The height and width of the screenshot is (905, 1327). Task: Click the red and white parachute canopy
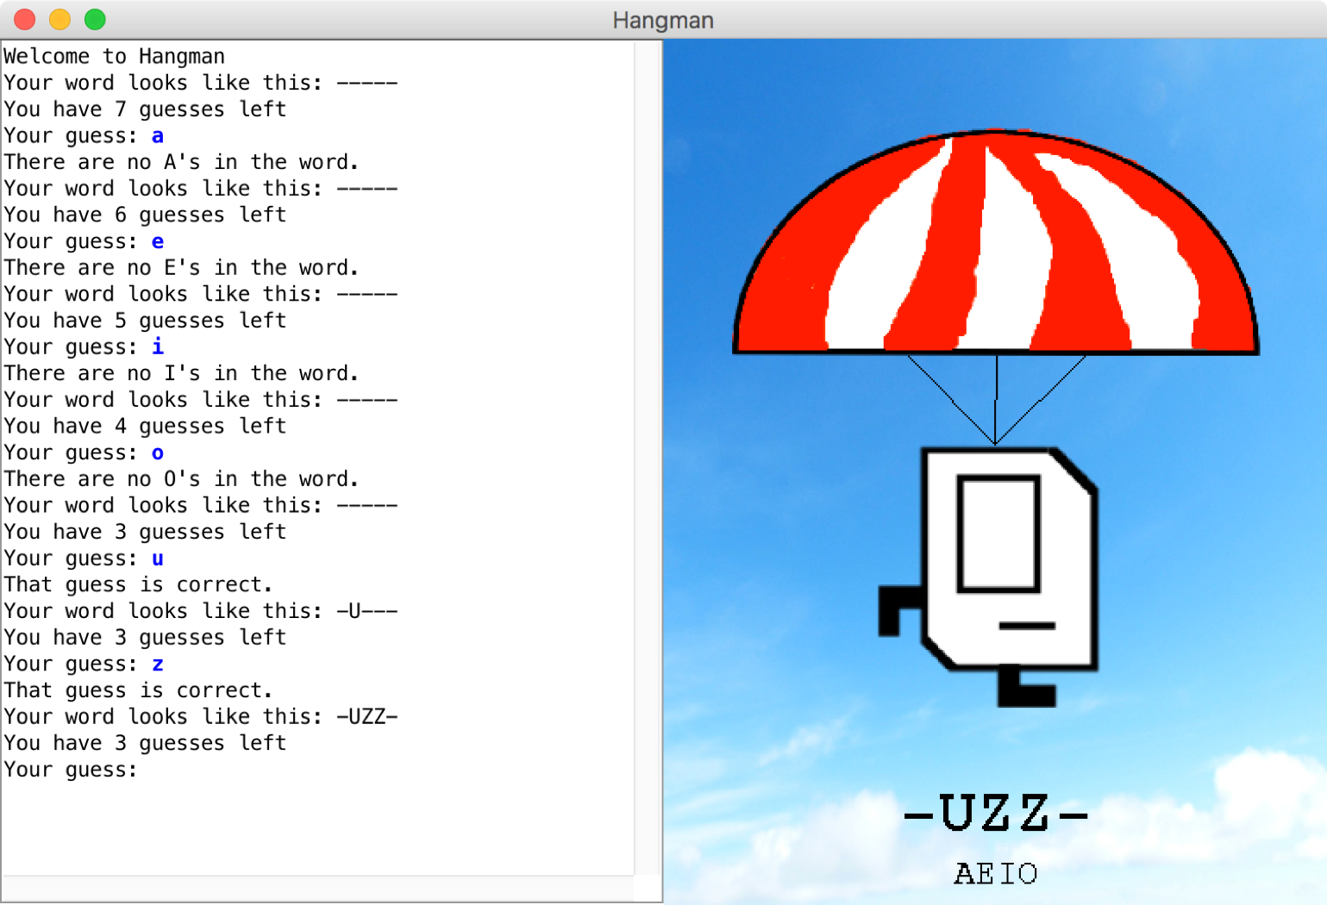(x=995, y=250)
